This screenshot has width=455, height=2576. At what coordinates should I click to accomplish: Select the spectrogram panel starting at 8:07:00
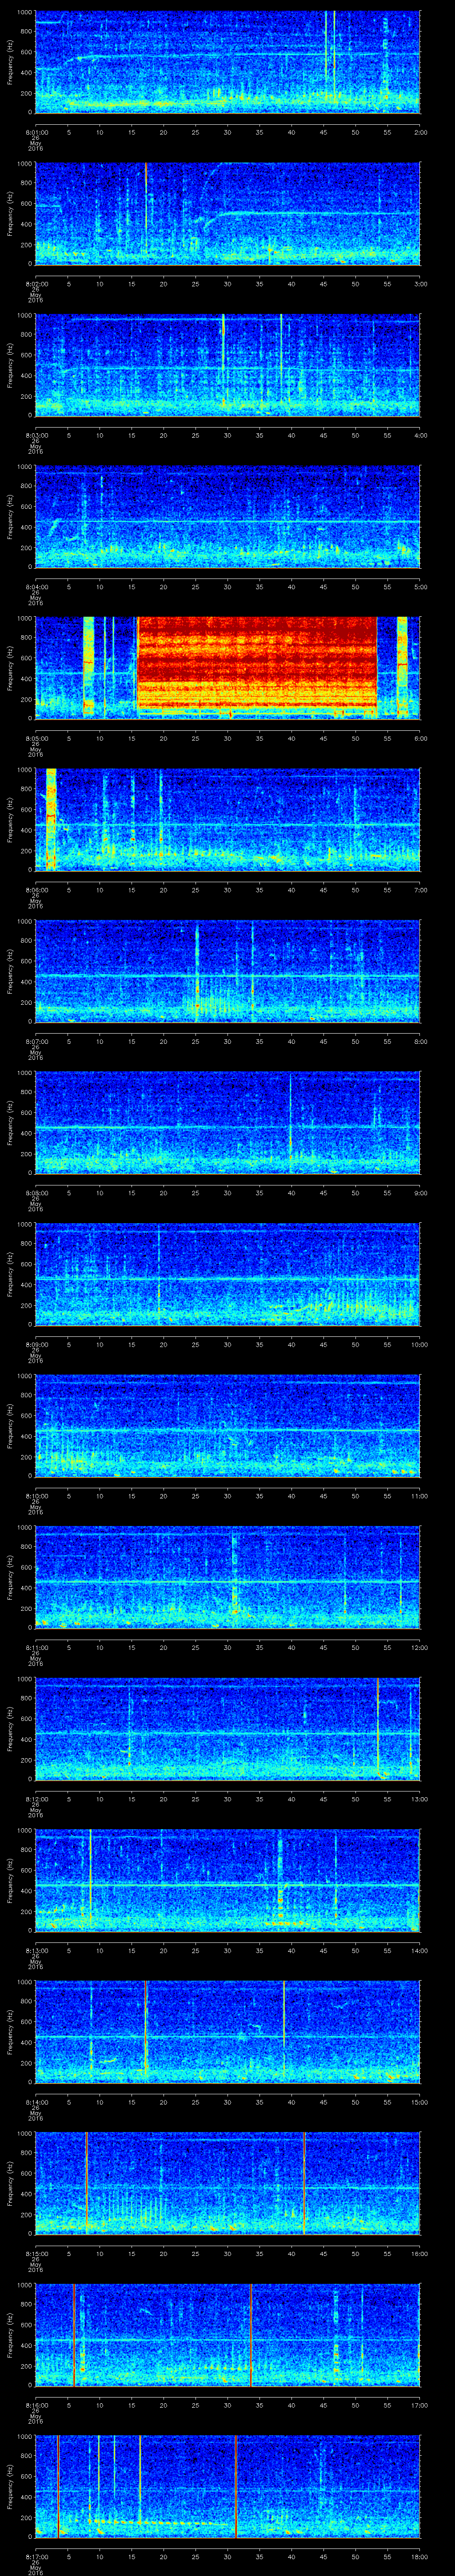point(228,971)
